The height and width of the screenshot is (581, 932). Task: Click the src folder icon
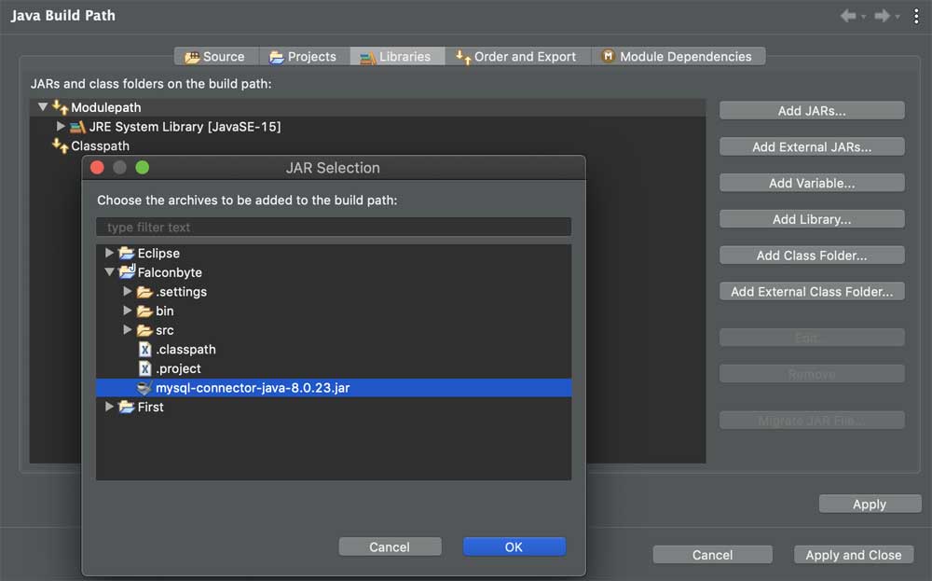tap(145, 330)
